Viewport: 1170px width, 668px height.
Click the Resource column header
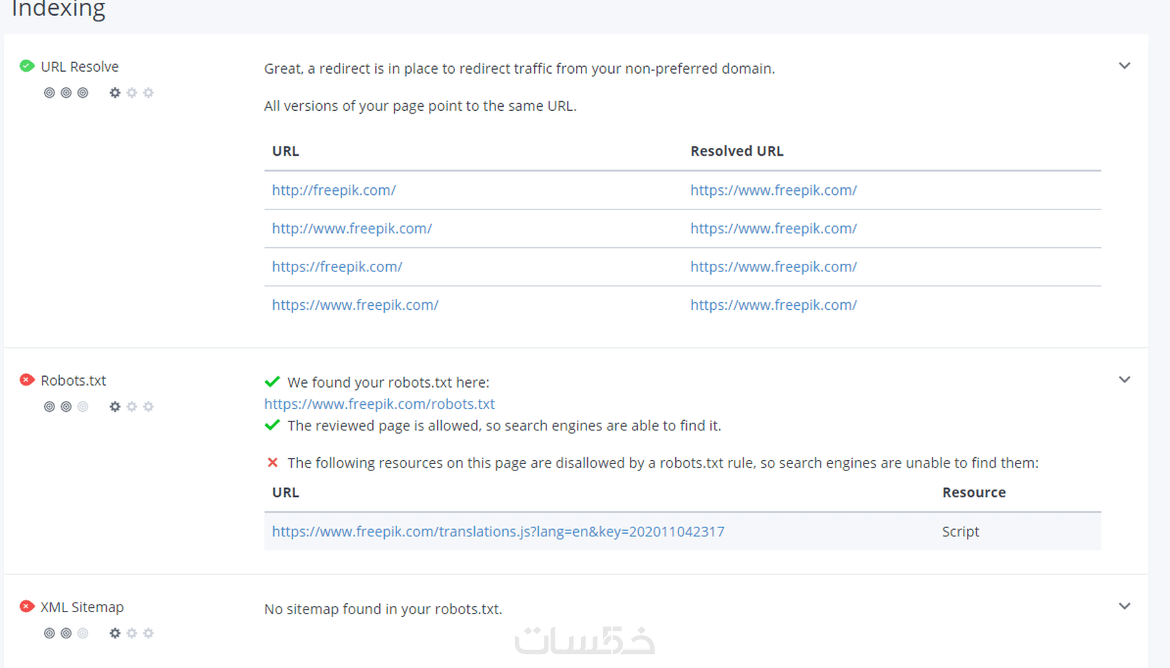pyautogui.click(x=974, y=492)
